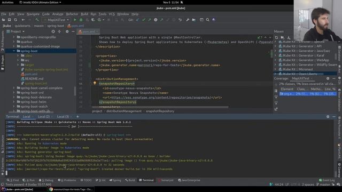Open Settings via the wrench icon
Viewport: 342px width, 192px height.
coord(188,20)
